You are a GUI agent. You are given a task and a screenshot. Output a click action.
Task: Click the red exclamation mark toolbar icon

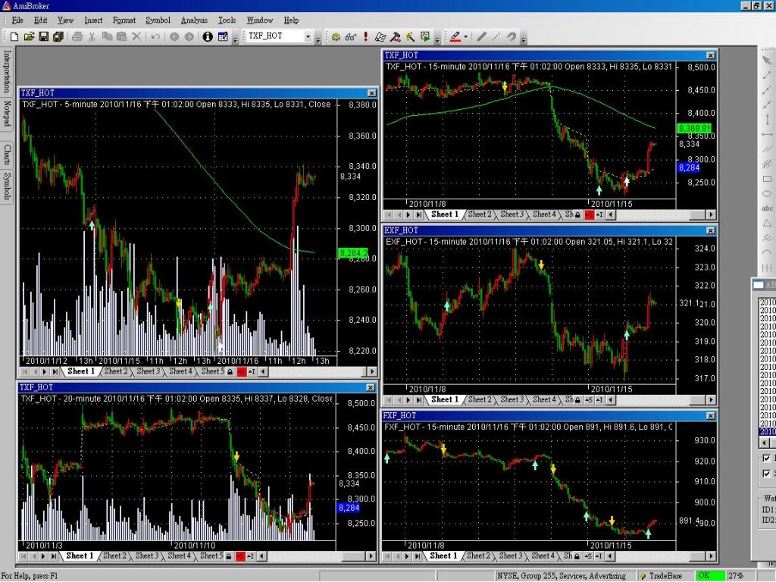coord(366,36)
